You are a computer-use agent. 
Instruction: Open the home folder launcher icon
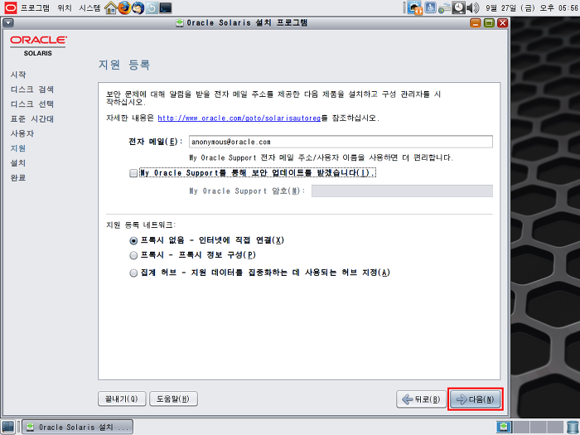coord(111,7)
